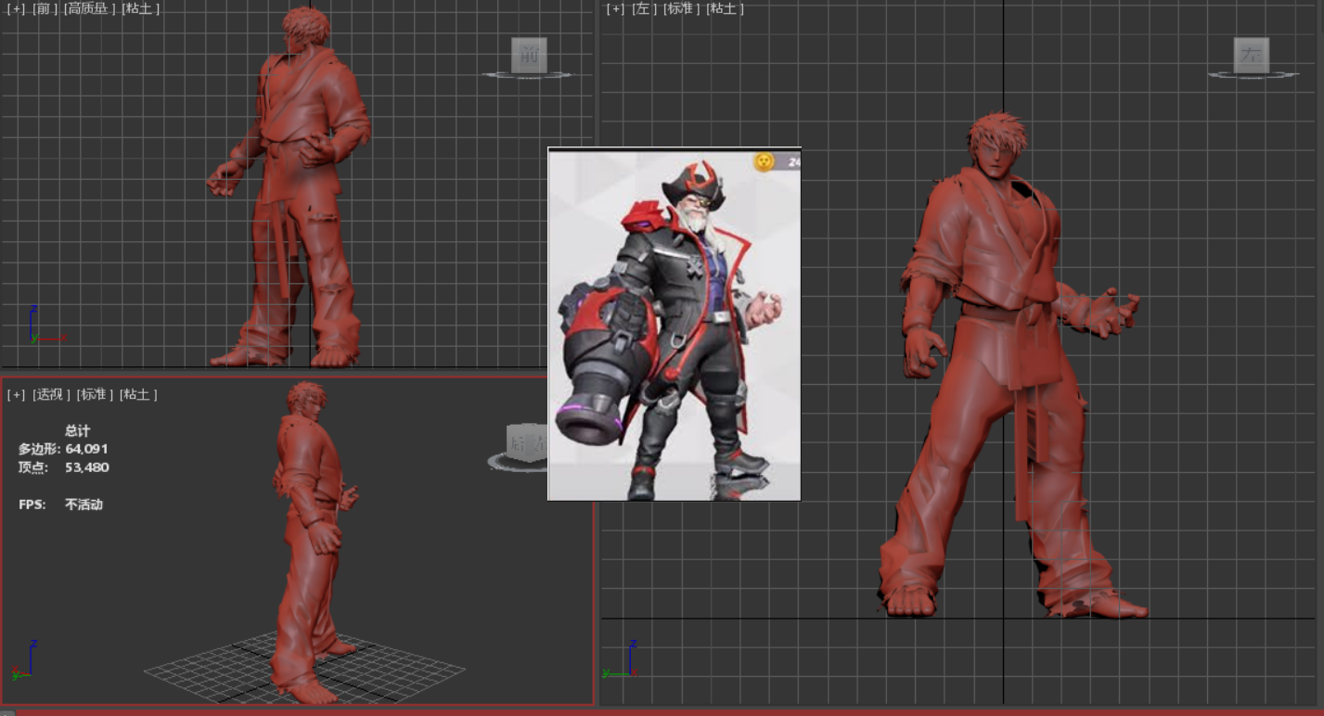
Task: Click the ViewCube in the perspective viewport
Action: tap(524, 442)
